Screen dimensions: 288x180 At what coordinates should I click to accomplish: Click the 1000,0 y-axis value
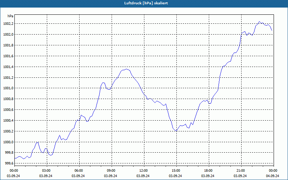point(8,142)
